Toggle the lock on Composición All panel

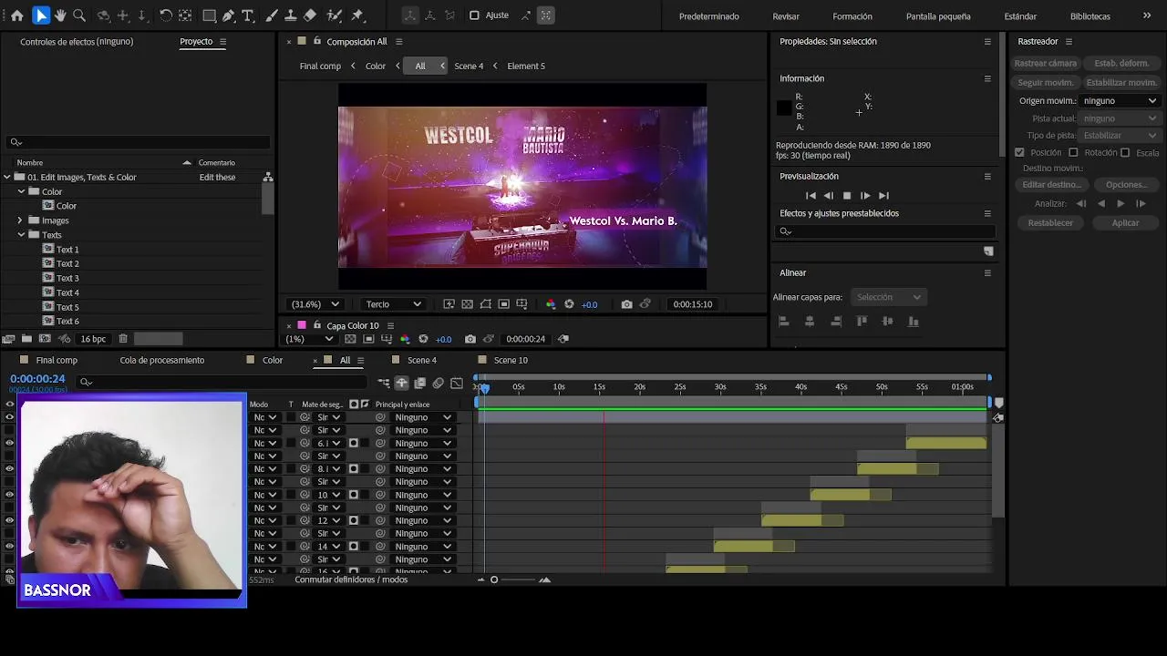tap(317, 41)
